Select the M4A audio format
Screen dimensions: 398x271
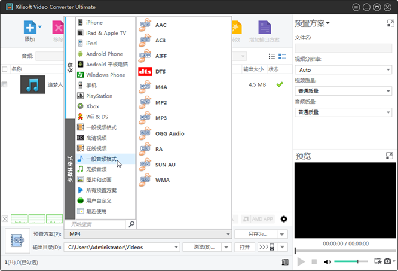click(x=161, y=87)
